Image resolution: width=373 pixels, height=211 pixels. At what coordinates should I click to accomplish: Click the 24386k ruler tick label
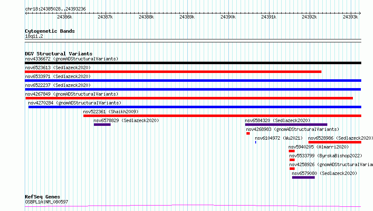(x=65, y=17)
